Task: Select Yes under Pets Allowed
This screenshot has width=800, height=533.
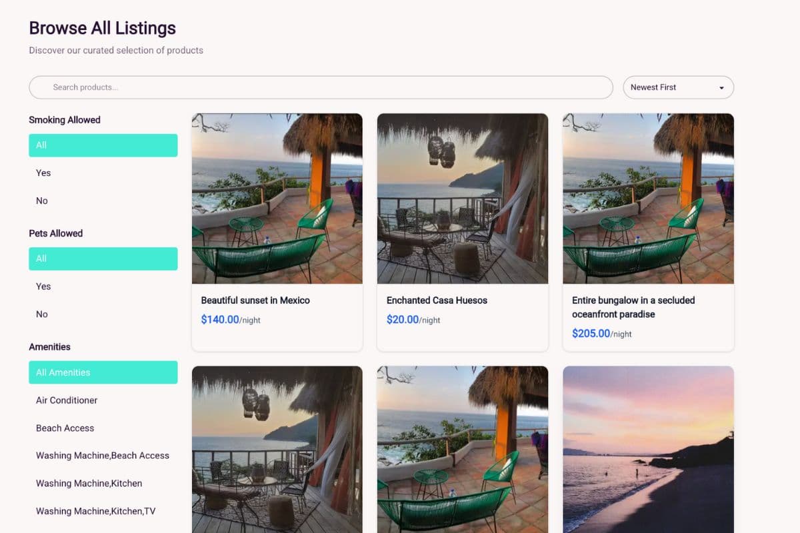Action: 43,286
